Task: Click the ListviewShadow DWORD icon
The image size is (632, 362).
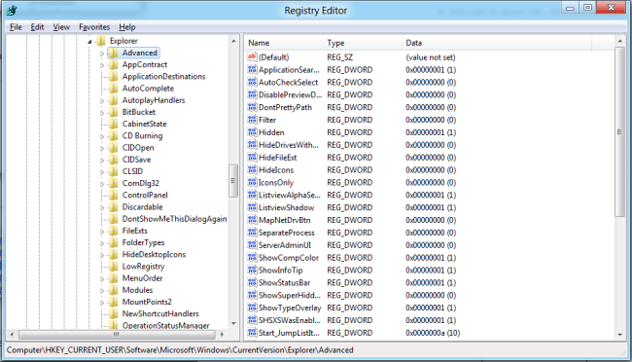Action: tap(252, 207)
